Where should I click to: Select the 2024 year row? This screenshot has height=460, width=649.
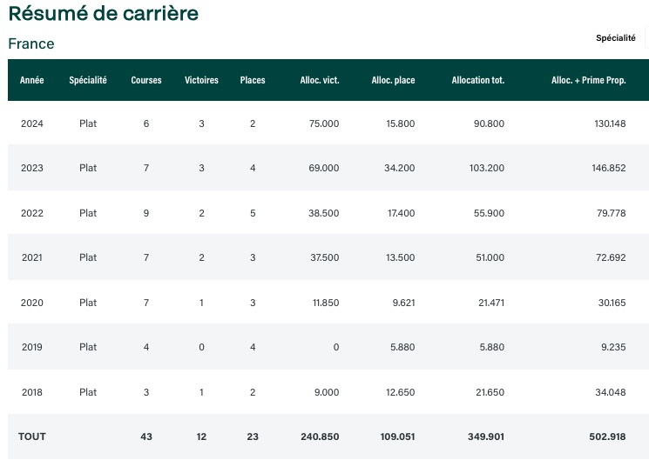coord(328,123)
